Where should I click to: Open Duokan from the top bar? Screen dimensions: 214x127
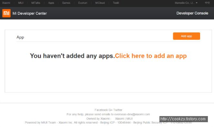tap(83, 3)
